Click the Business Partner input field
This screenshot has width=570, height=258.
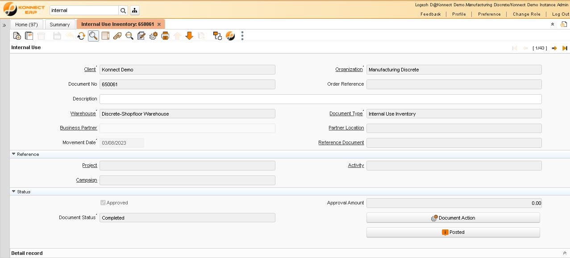(x=187, y=128)
